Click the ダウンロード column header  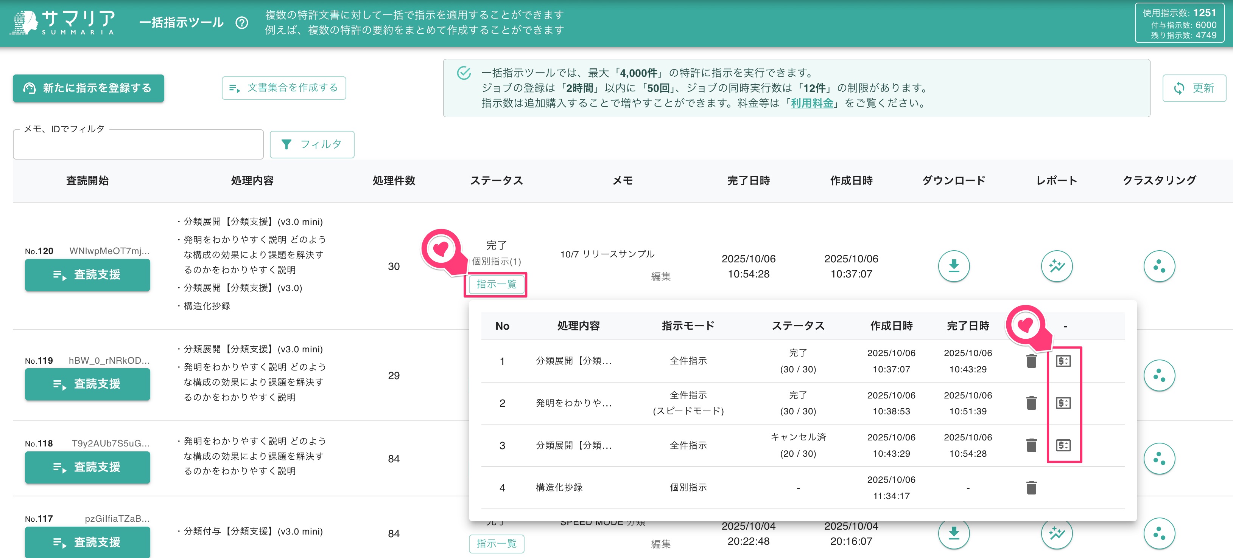pyautogui.click(x=953, y=181)
